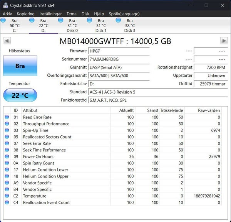Click the serial number field 71A0A048FDBG
The height and width of the screenshot is (222, 231).
coord(119,59)
